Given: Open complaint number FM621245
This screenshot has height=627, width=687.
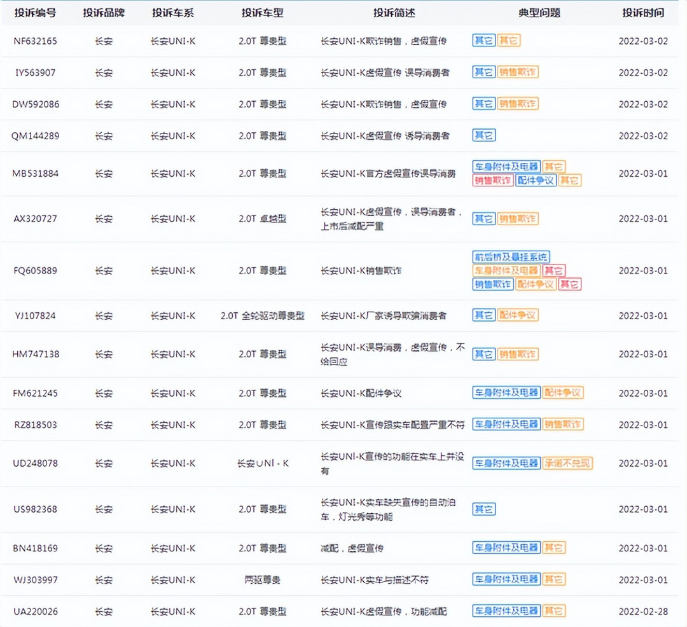Looking at the screenshot, I should [x=35, y=393].
